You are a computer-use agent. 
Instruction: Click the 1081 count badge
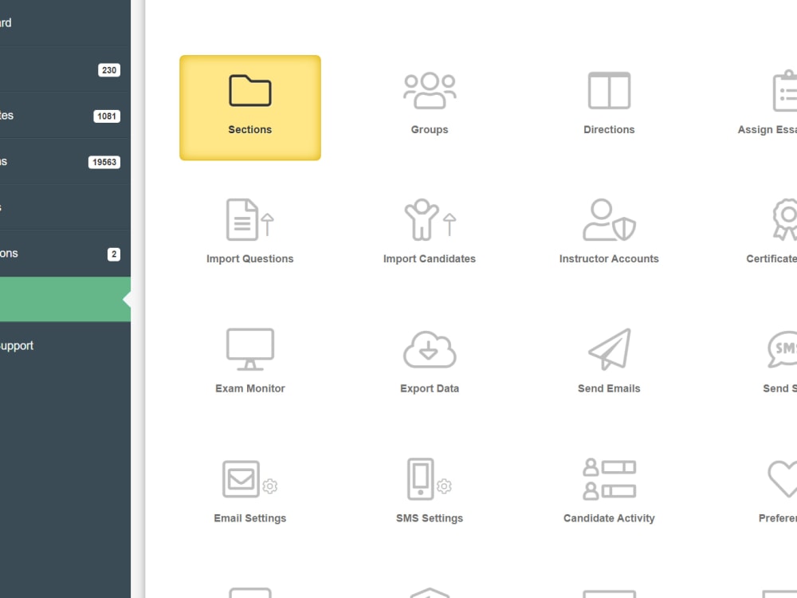coord(107,116)
